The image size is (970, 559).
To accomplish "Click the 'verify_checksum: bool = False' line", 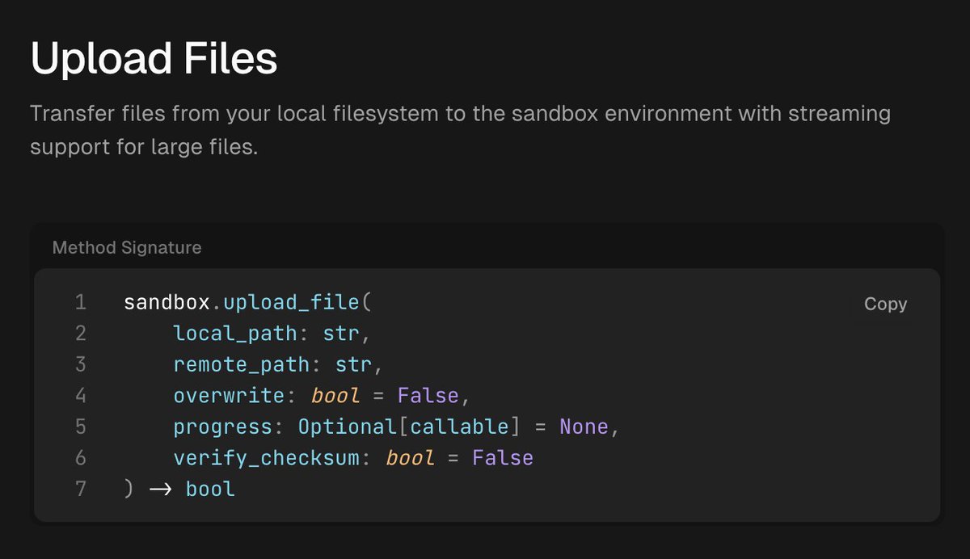I will point(353,458).
